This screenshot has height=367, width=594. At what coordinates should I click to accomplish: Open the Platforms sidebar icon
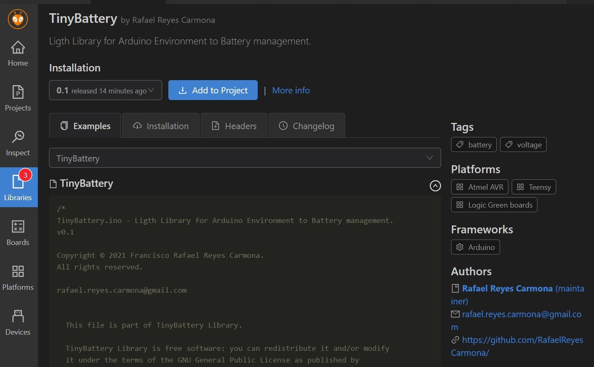[18, 278]
